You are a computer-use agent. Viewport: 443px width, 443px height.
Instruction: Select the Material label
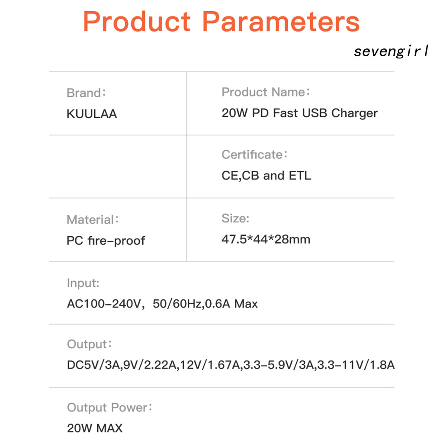[x=92, y=220]
